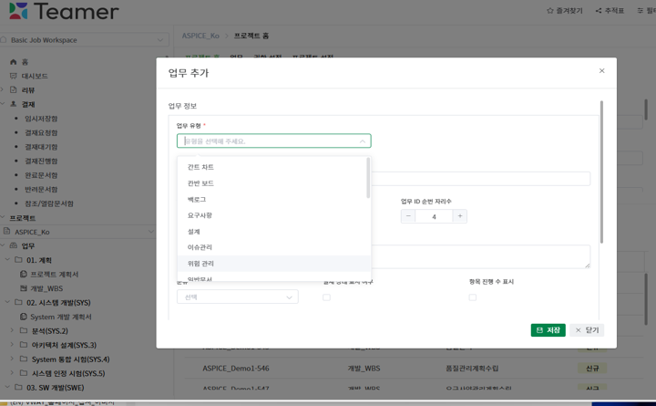Click the ASPICE_Demo1-546 table cell

[236, 369]
